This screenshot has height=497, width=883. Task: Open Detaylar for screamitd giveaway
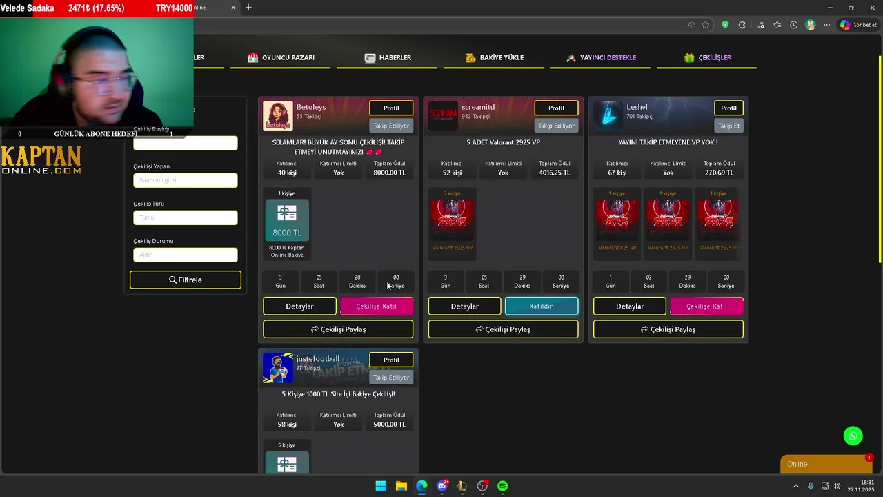pos(464,306)
